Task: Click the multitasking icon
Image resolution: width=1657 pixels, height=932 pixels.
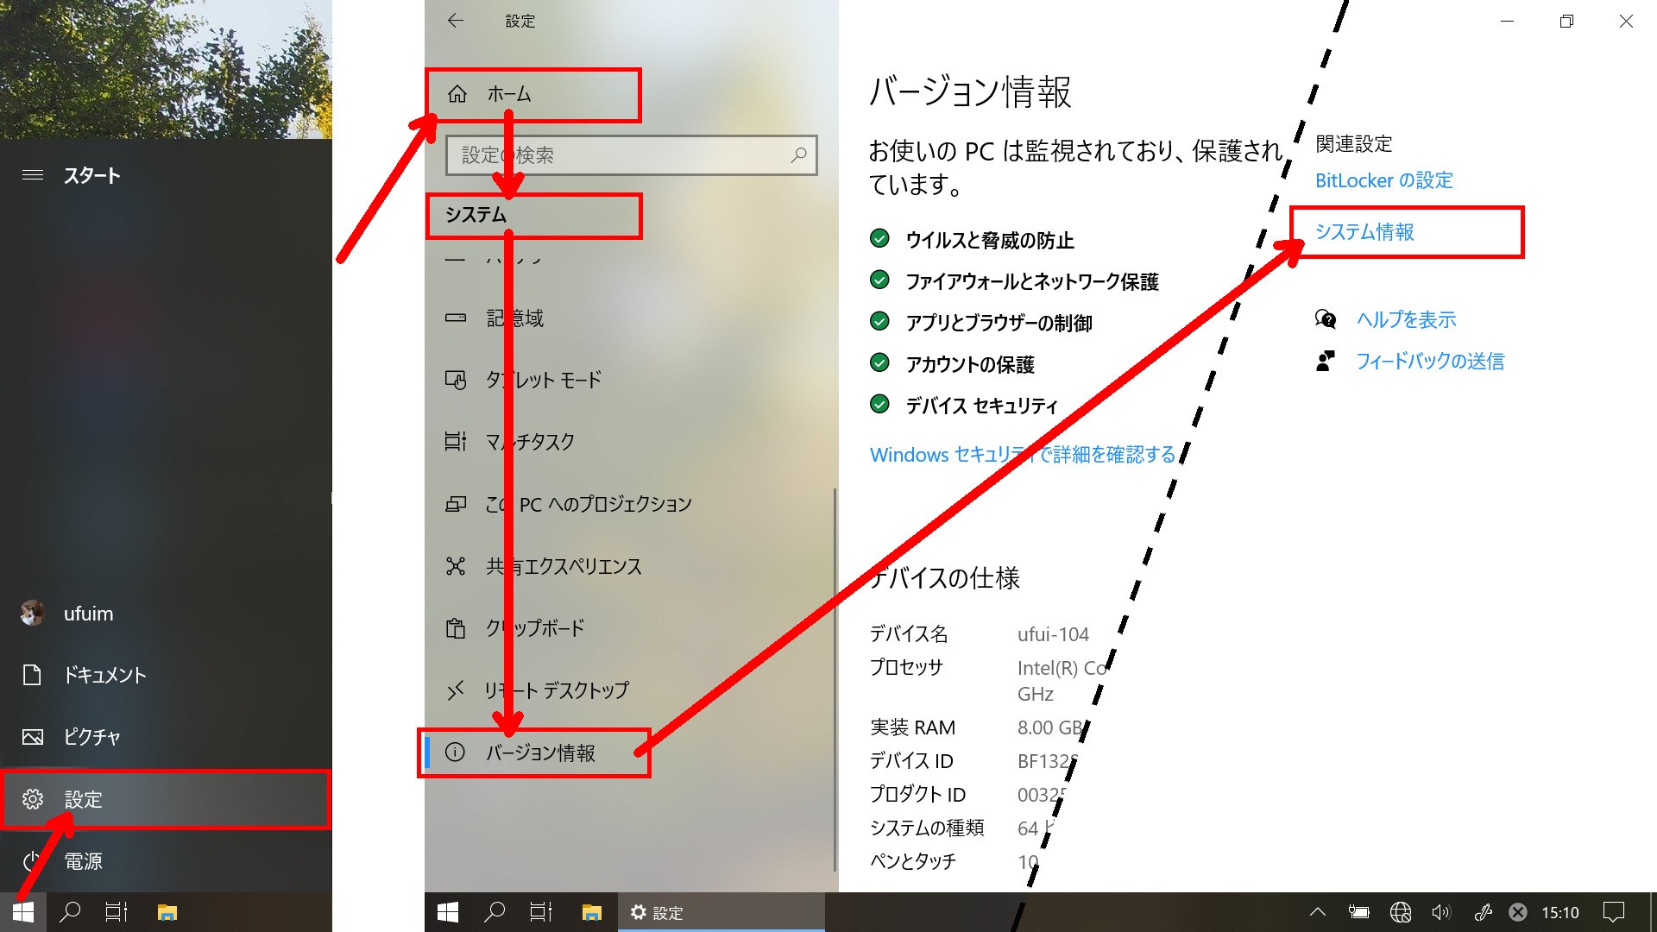Action: coord(455,442)
